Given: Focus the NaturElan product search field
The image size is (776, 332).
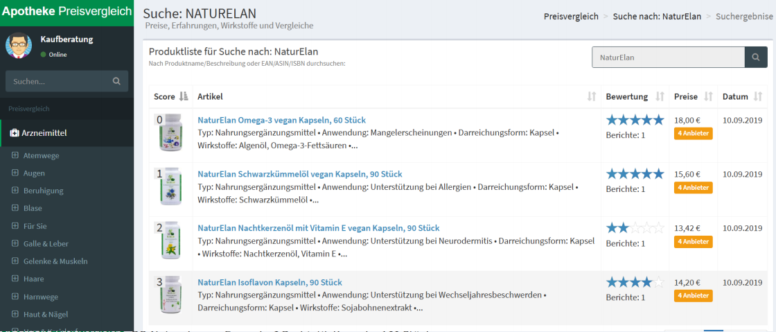Looking at the screenshot, I should coord(668,58).
